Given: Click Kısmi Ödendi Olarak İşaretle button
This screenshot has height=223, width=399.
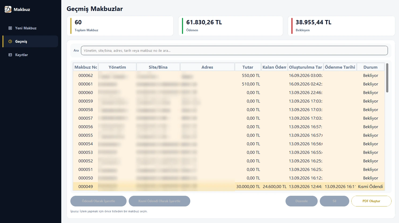Looking at the screenshot, I should 159,201.
